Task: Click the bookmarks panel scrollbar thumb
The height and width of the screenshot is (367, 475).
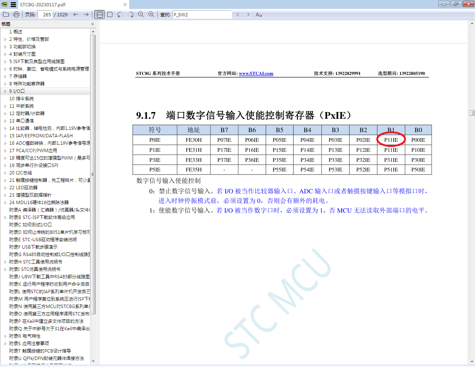Action: tap(93, 174)
